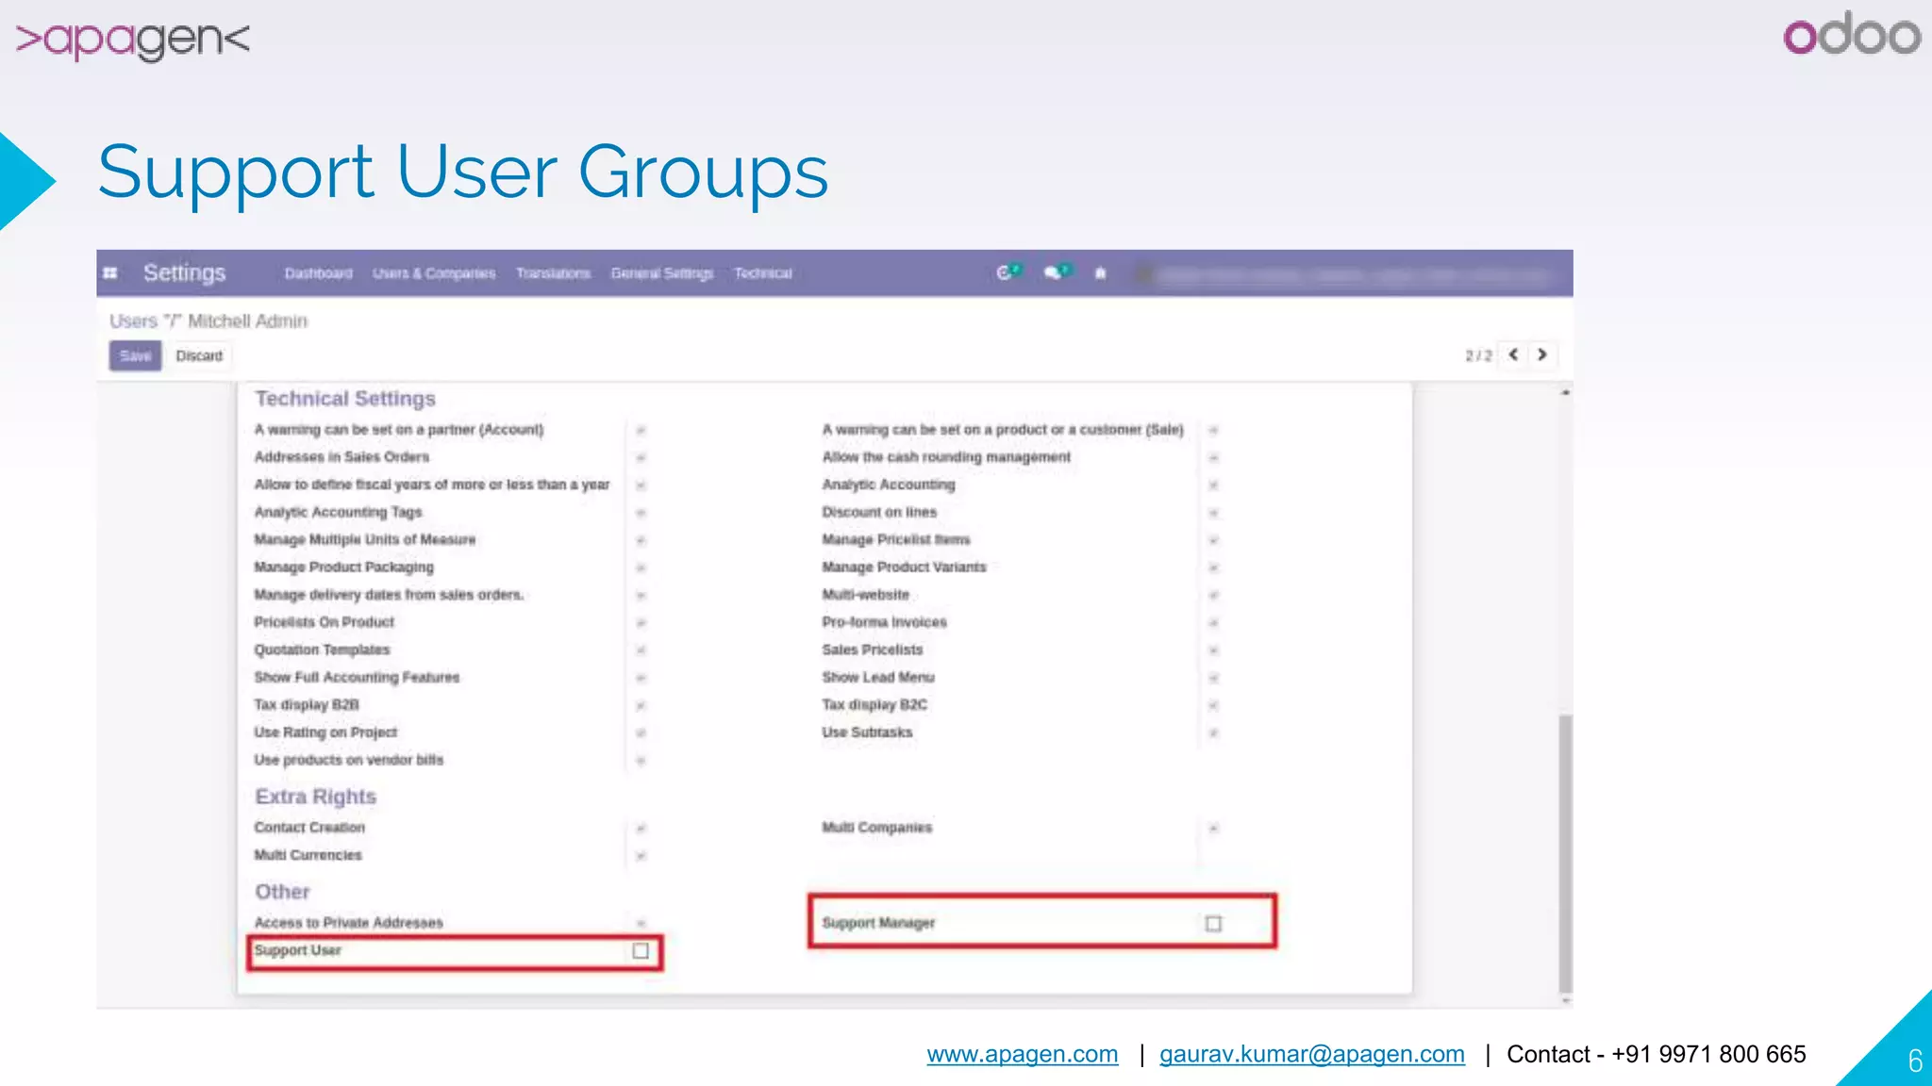This screenshot has width=1932, height=1086.
Task: Open the Dashboard menu
Action: (x=319, y=273)
